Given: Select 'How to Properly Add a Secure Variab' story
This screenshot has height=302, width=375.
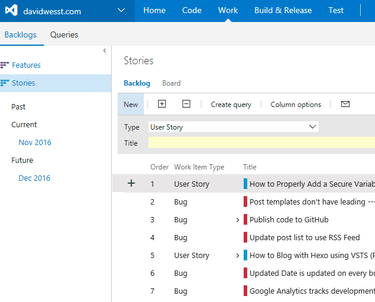Looking at the screenshot, I should click(312, 184).
